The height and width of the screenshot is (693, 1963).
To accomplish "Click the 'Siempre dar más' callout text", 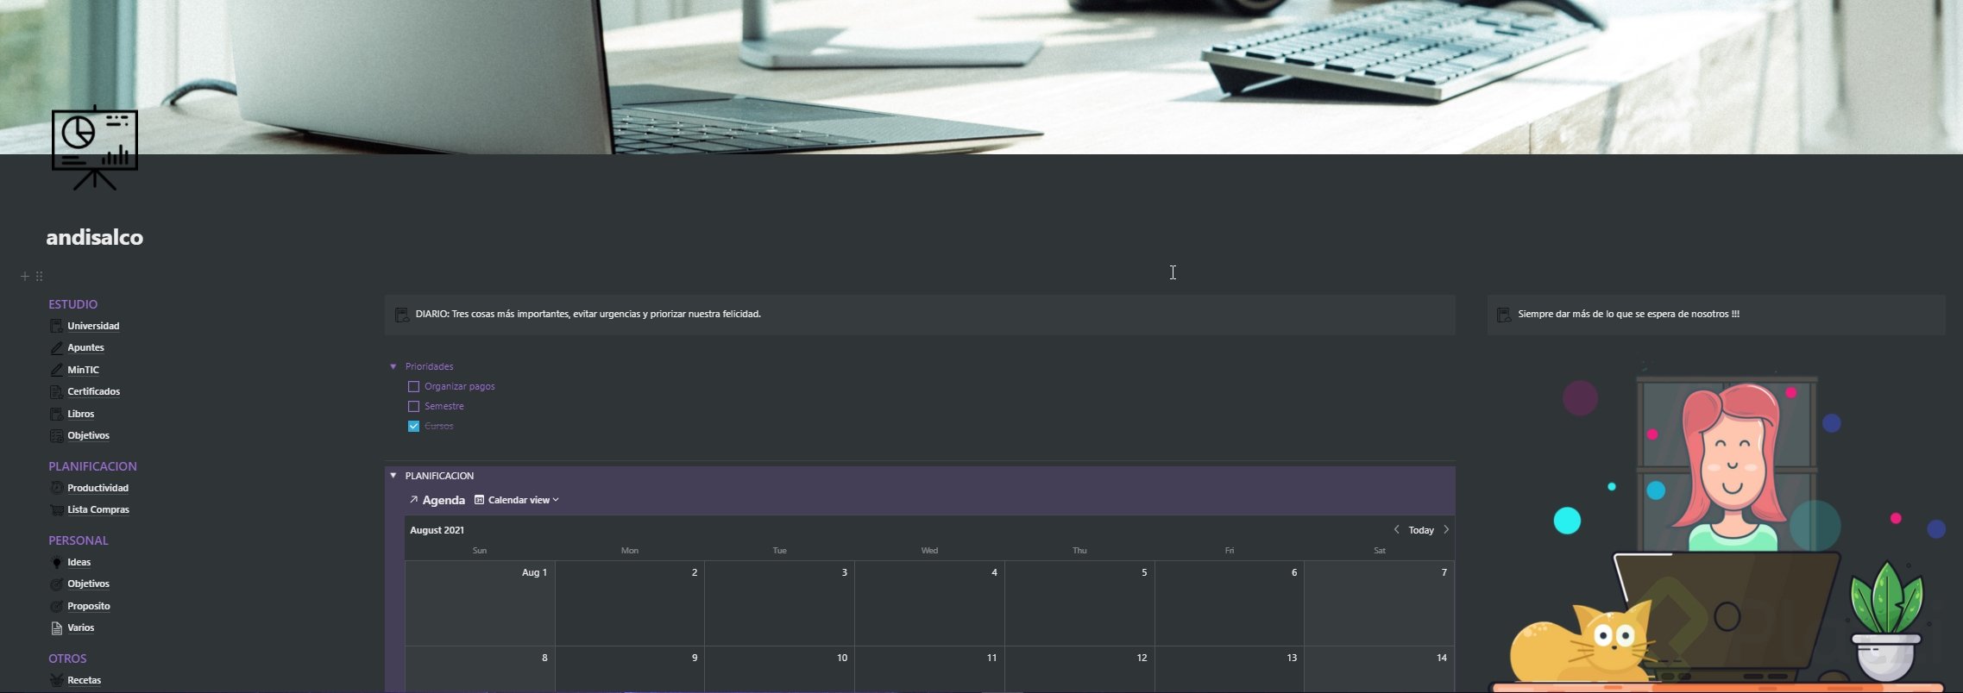I will point(1628,315).
